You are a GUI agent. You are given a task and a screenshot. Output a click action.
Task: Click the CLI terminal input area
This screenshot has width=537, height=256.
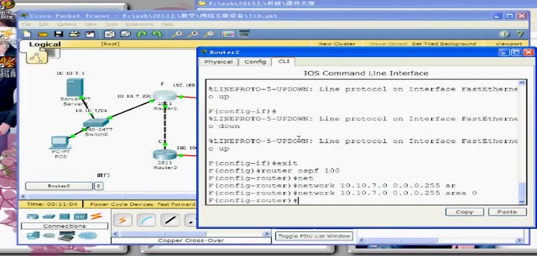click(x=362, y=142)
